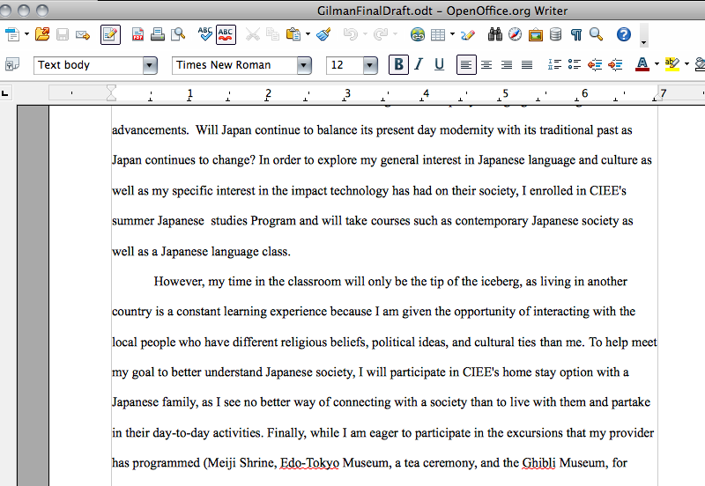Toggle Edit File mode
705x486 pixels.
[110, 34]
